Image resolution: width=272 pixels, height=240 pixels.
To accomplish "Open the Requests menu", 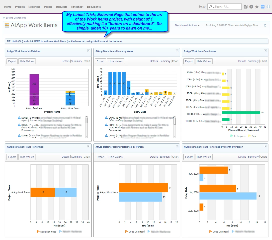I will click(62, 7).
